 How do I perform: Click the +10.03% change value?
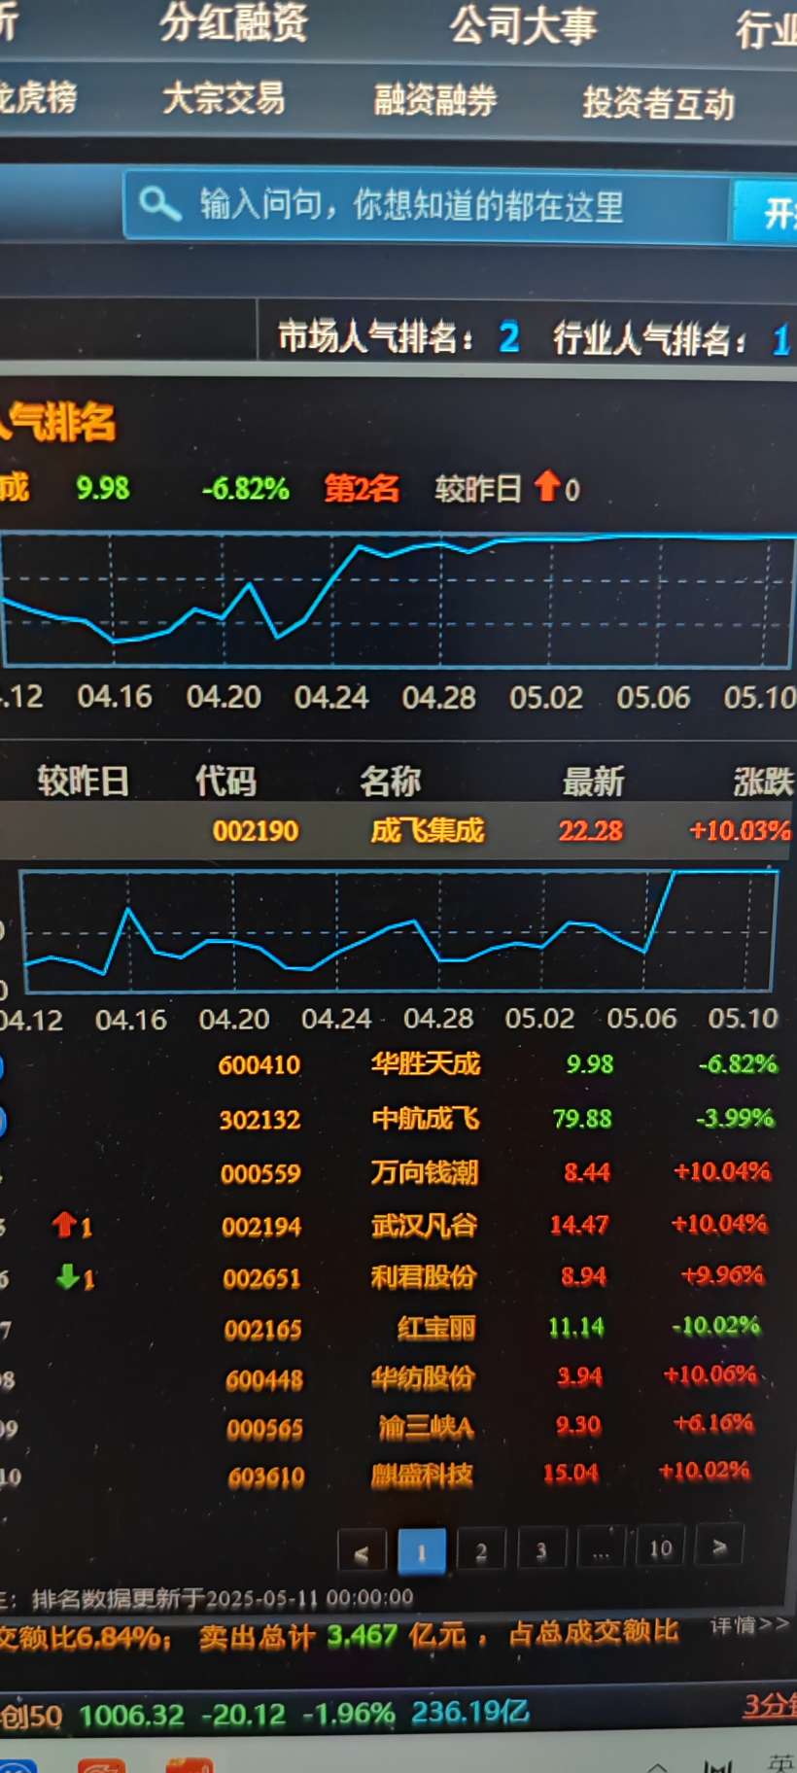(x=740, y=830)
